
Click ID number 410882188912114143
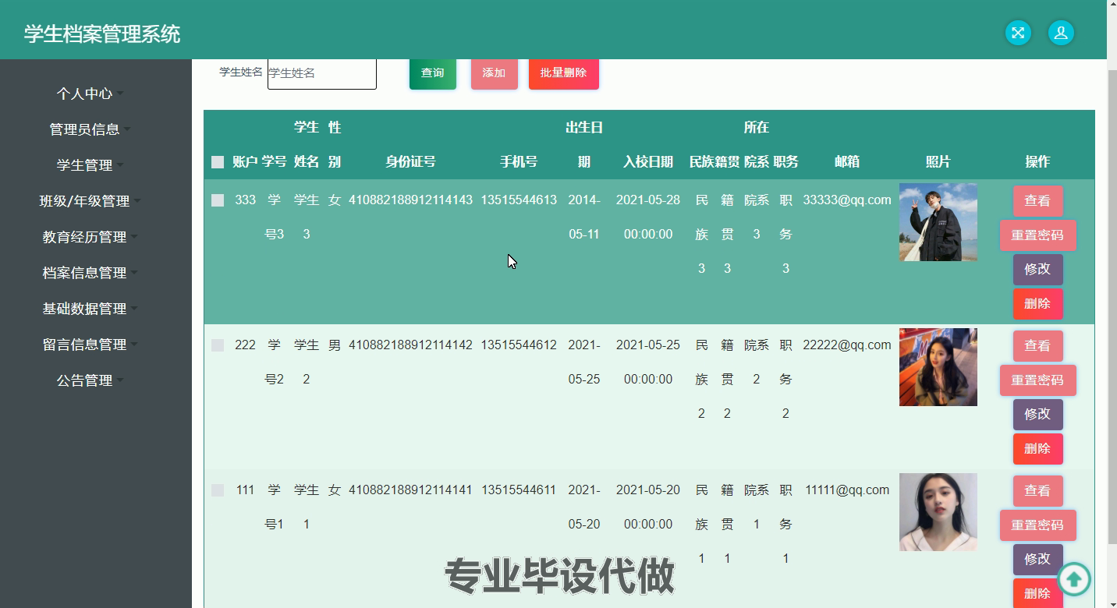pos(410,200)
